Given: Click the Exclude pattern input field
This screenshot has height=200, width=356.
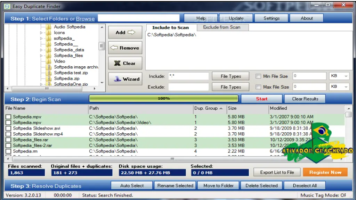Looking at the screenshot, I should tap(188, 87).
